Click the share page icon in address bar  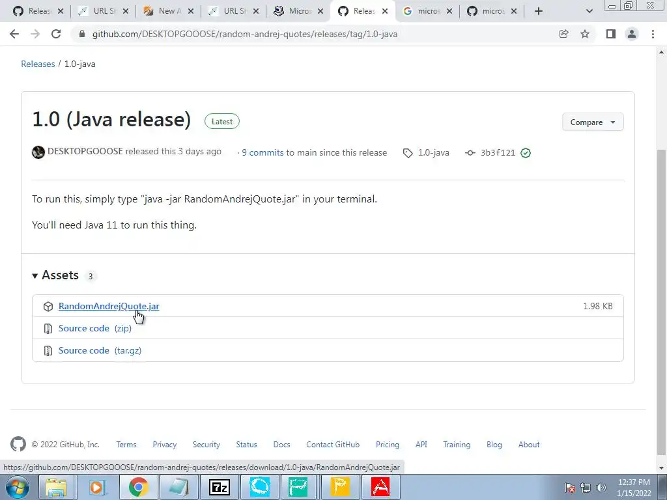coord(563,34)
